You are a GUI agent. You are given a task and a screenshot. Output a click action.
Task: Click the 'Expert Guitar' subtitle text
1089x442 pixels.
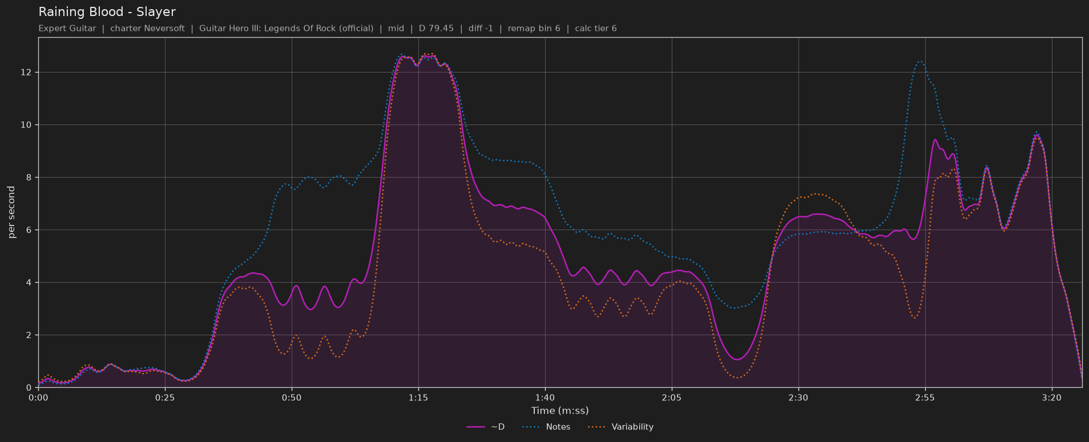(67, 29)
